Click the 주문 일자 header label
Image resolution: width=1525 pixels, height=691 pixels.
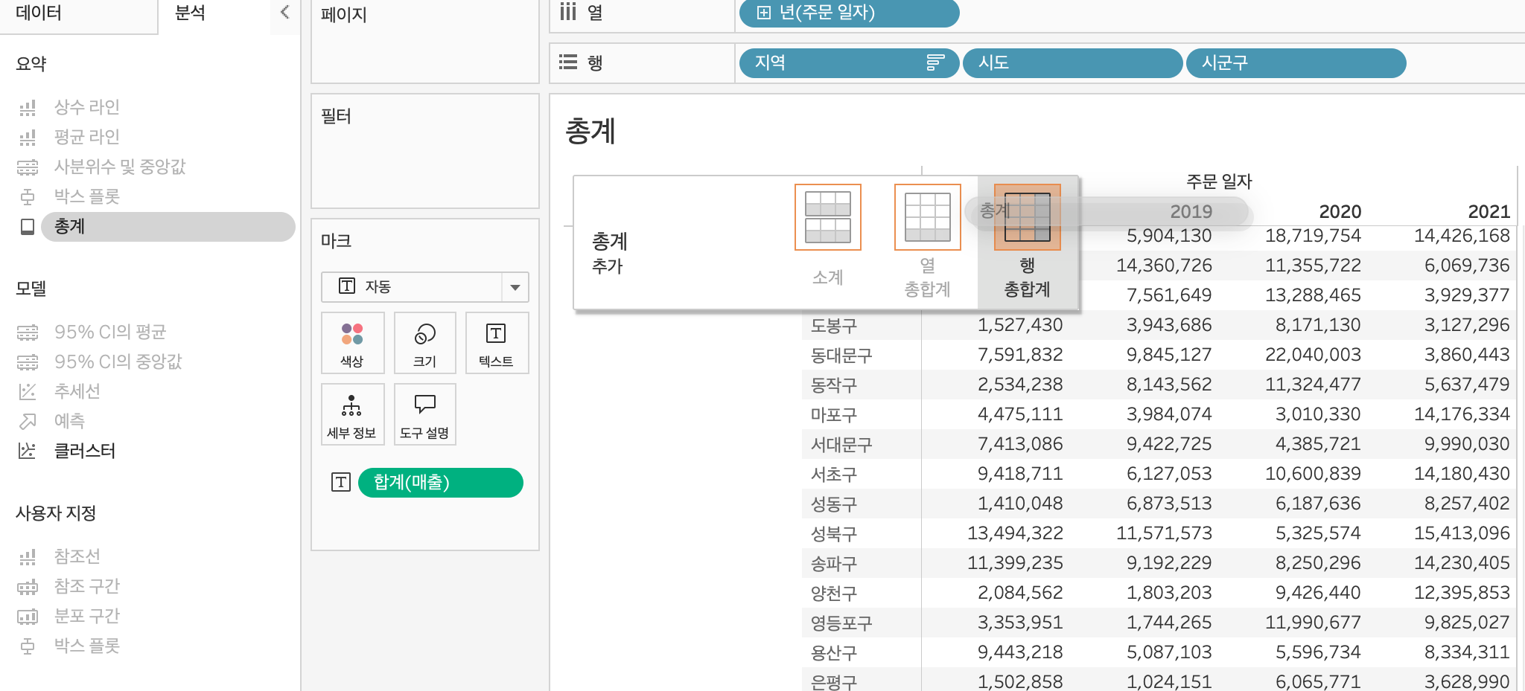coord(1219,181)
